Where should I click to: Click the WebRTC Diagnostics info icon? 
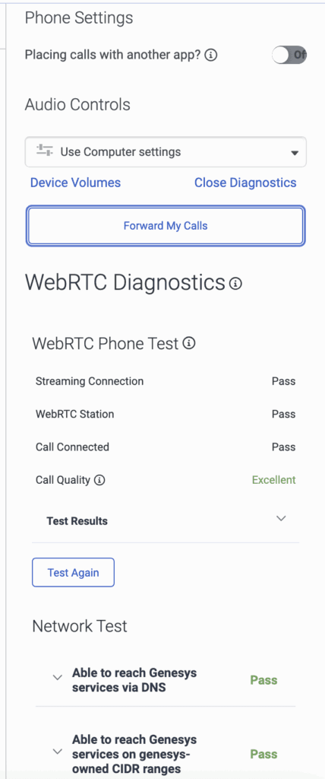tap(236, 284)
